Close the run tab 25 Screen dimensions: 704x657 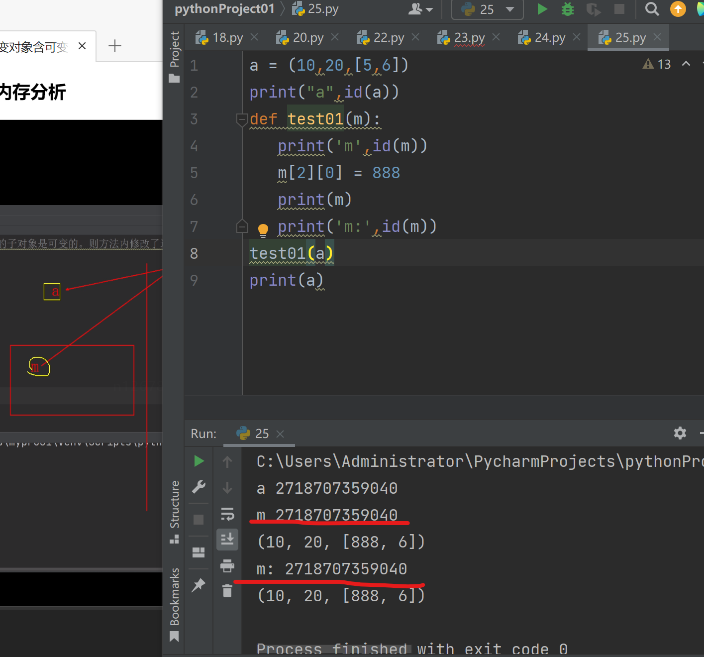coord(280,434)
